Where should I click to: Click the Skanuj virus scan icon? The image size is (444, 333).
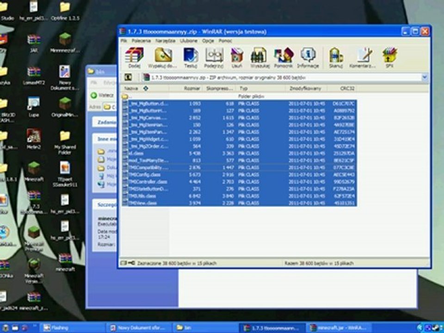(x=336, y=58)
